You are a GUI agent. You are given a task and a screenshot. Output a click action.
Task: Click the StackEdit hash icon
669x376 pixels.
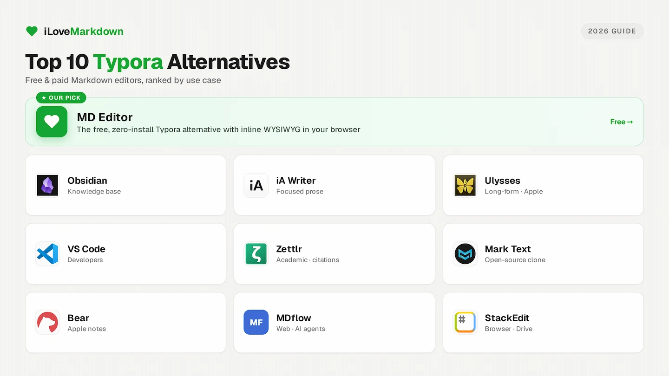coord(465,322)
